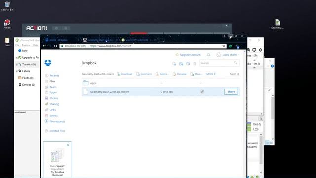The width and height of the screenshot is (316, 178).
Task: Open Dropbox notifications bell
Action: 208,55
